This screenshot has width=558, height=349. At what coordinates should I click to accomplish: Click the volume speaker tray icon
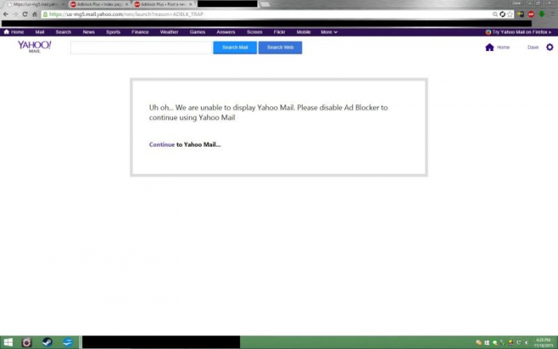point(527,343)
